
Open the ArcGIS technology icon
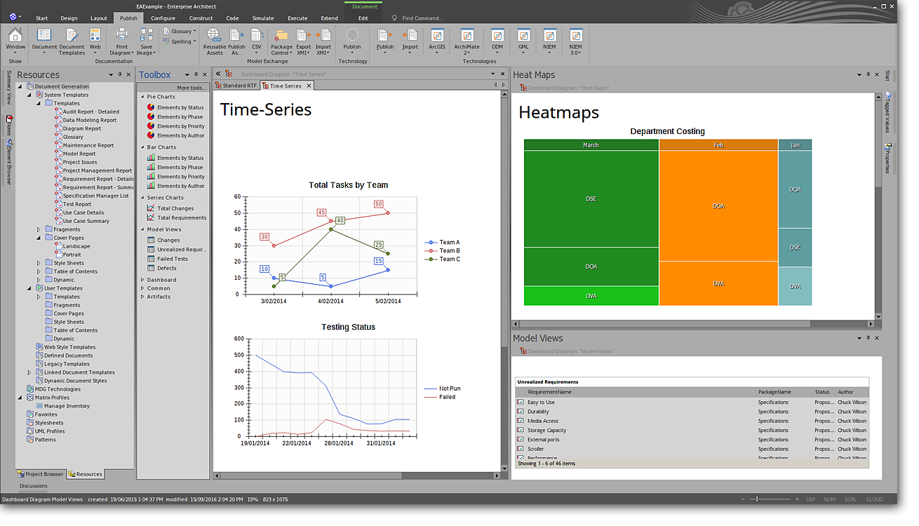(x=437, y=39)
